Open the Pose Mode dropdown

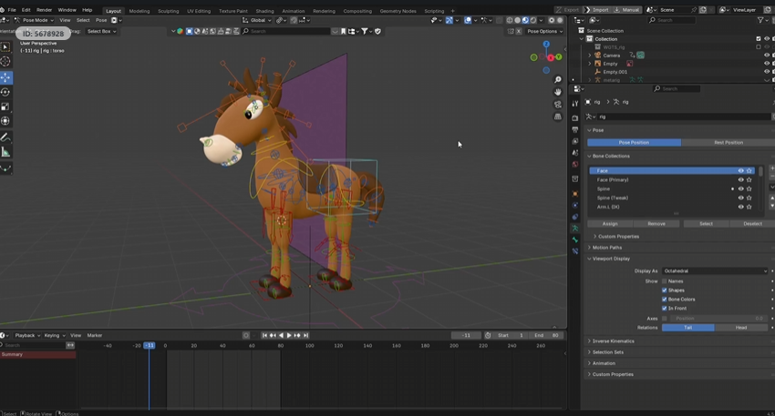pos(37,20)
